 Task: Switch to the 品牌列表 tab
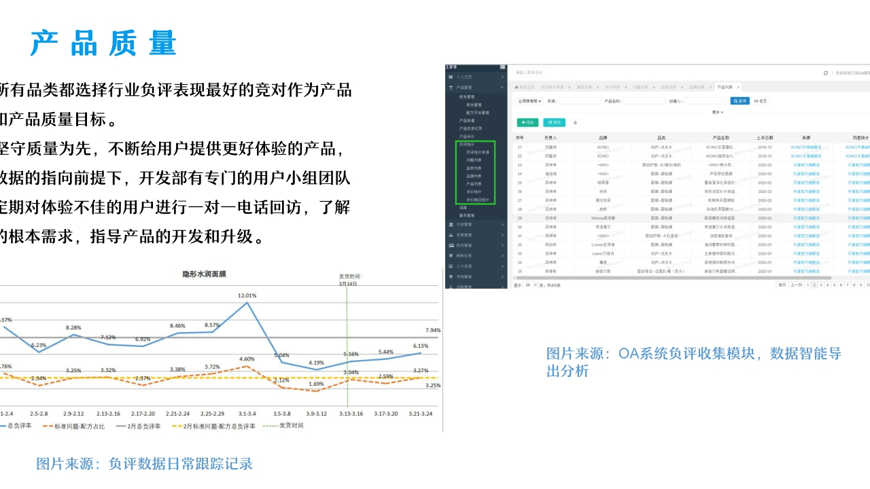(x=697, y=88)
